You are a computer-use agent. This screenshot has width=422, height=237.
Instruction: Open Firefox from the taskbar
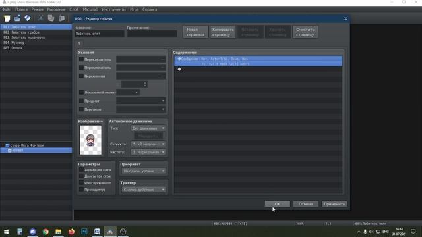(x=71, y=232)
